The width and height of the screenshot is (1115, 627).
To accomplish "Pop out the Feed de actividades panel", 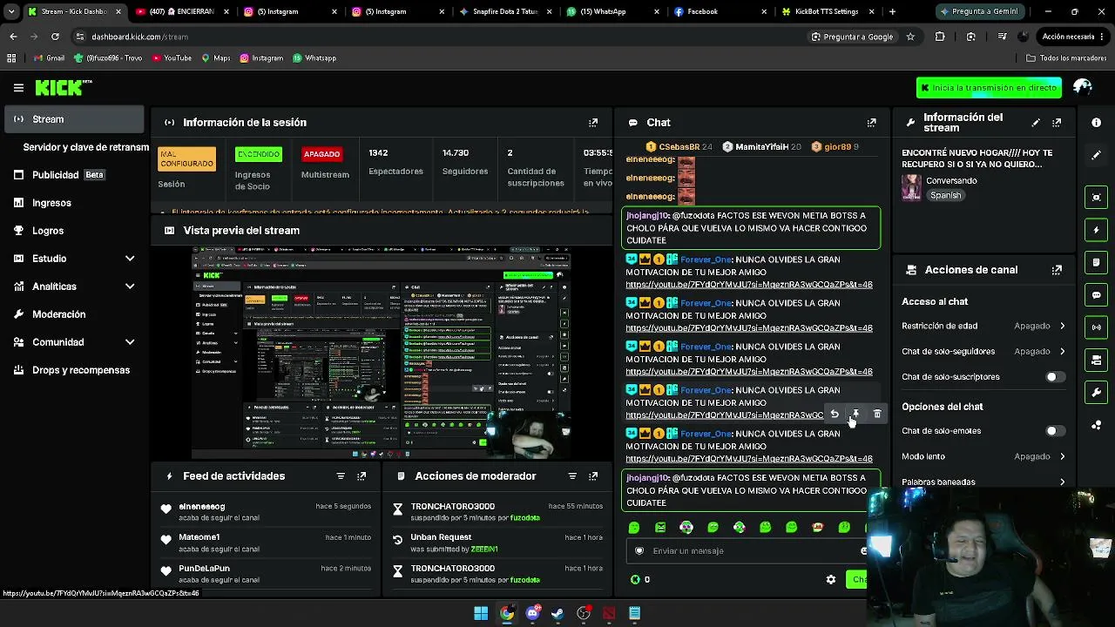I will pos(362,476).
